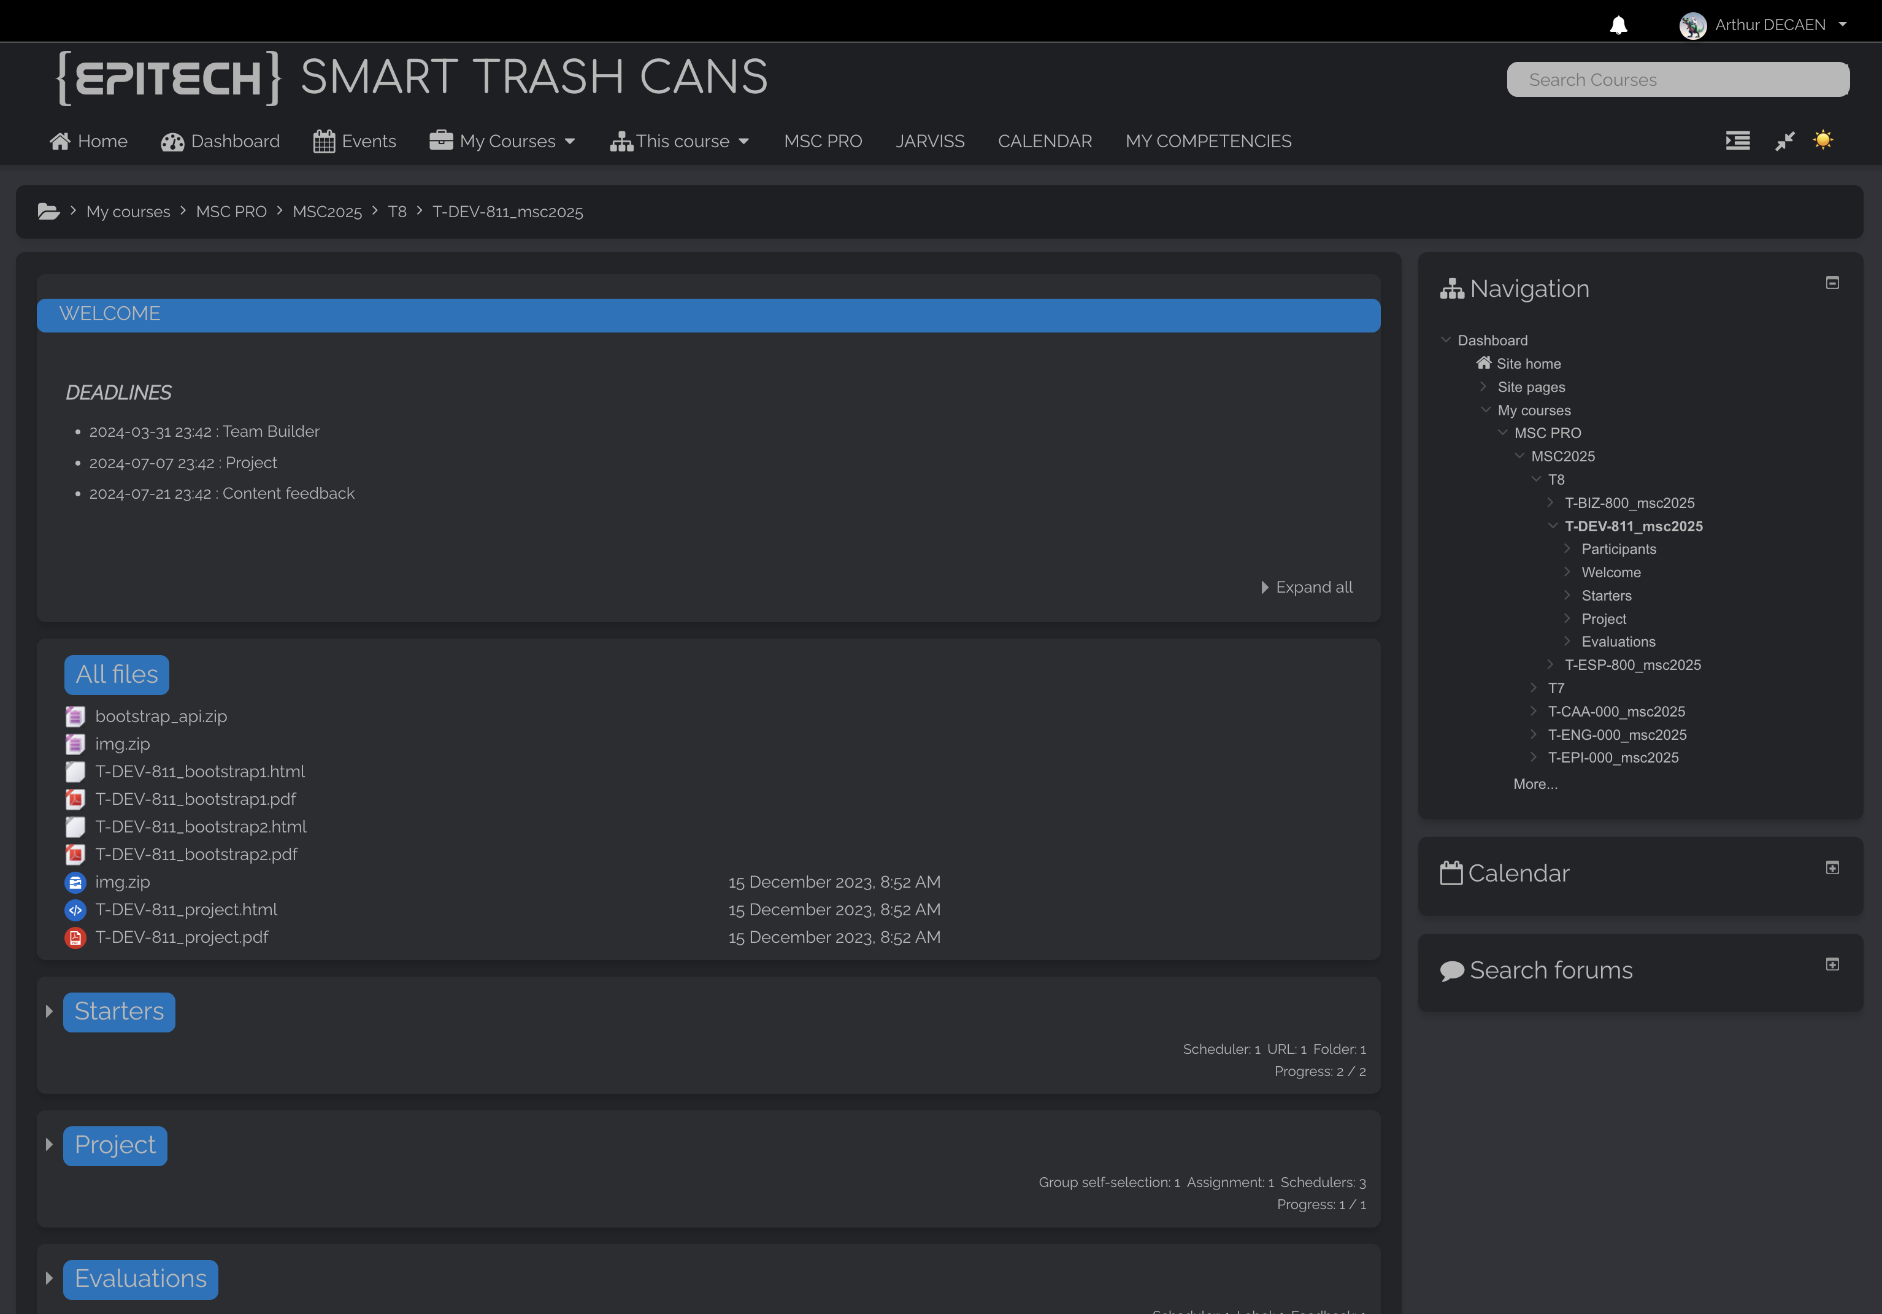The width and height of the screenshot is (1882, 1314).
Task: Click into the Search Courses field
Action: tap(1677, 80)
